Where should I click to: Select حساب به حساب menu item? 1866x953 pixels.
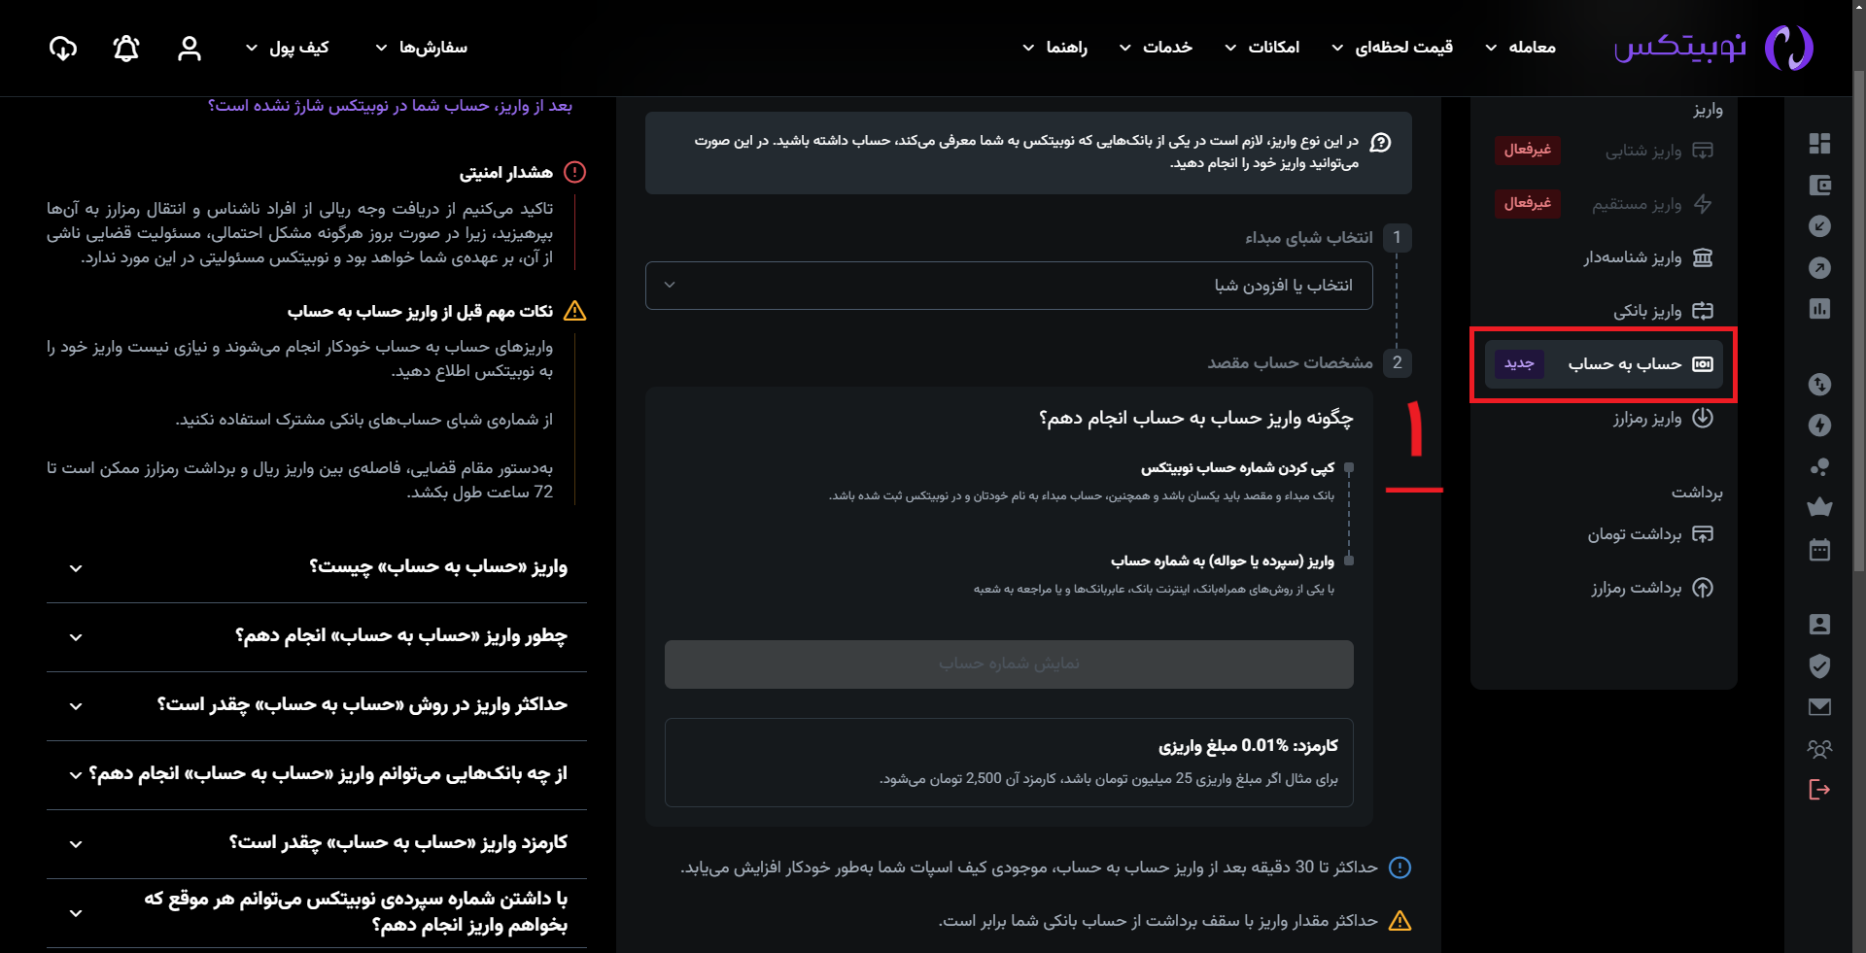click(x=1604, y=364)
